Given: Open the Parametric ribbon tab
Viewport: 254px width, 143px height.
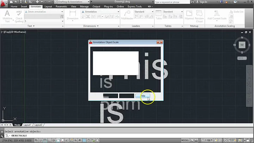Looking at the screenshot, I should coord(61,6).
